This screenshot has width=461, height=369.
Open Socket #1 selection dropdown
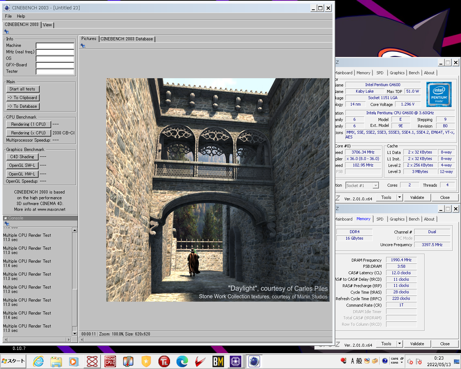[376, 186]
